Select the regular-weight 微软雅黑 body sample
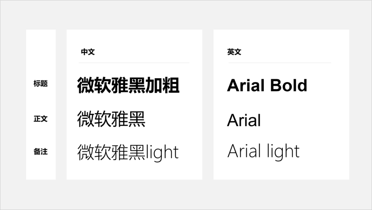The image size is (372, 210). coord(111,119)
